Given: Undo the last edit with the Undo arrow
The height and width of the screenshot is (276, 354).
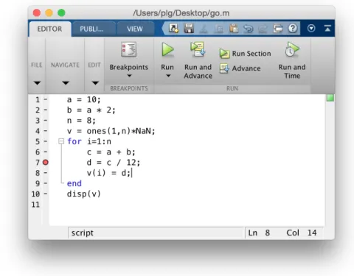Looking at the screenshot, I should tap(248, 29).
